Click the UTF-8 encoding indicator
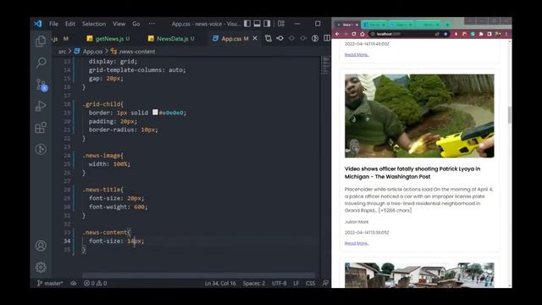Image resolution: width=542 pixels, height=305 pixels. (x=279, y=283)
